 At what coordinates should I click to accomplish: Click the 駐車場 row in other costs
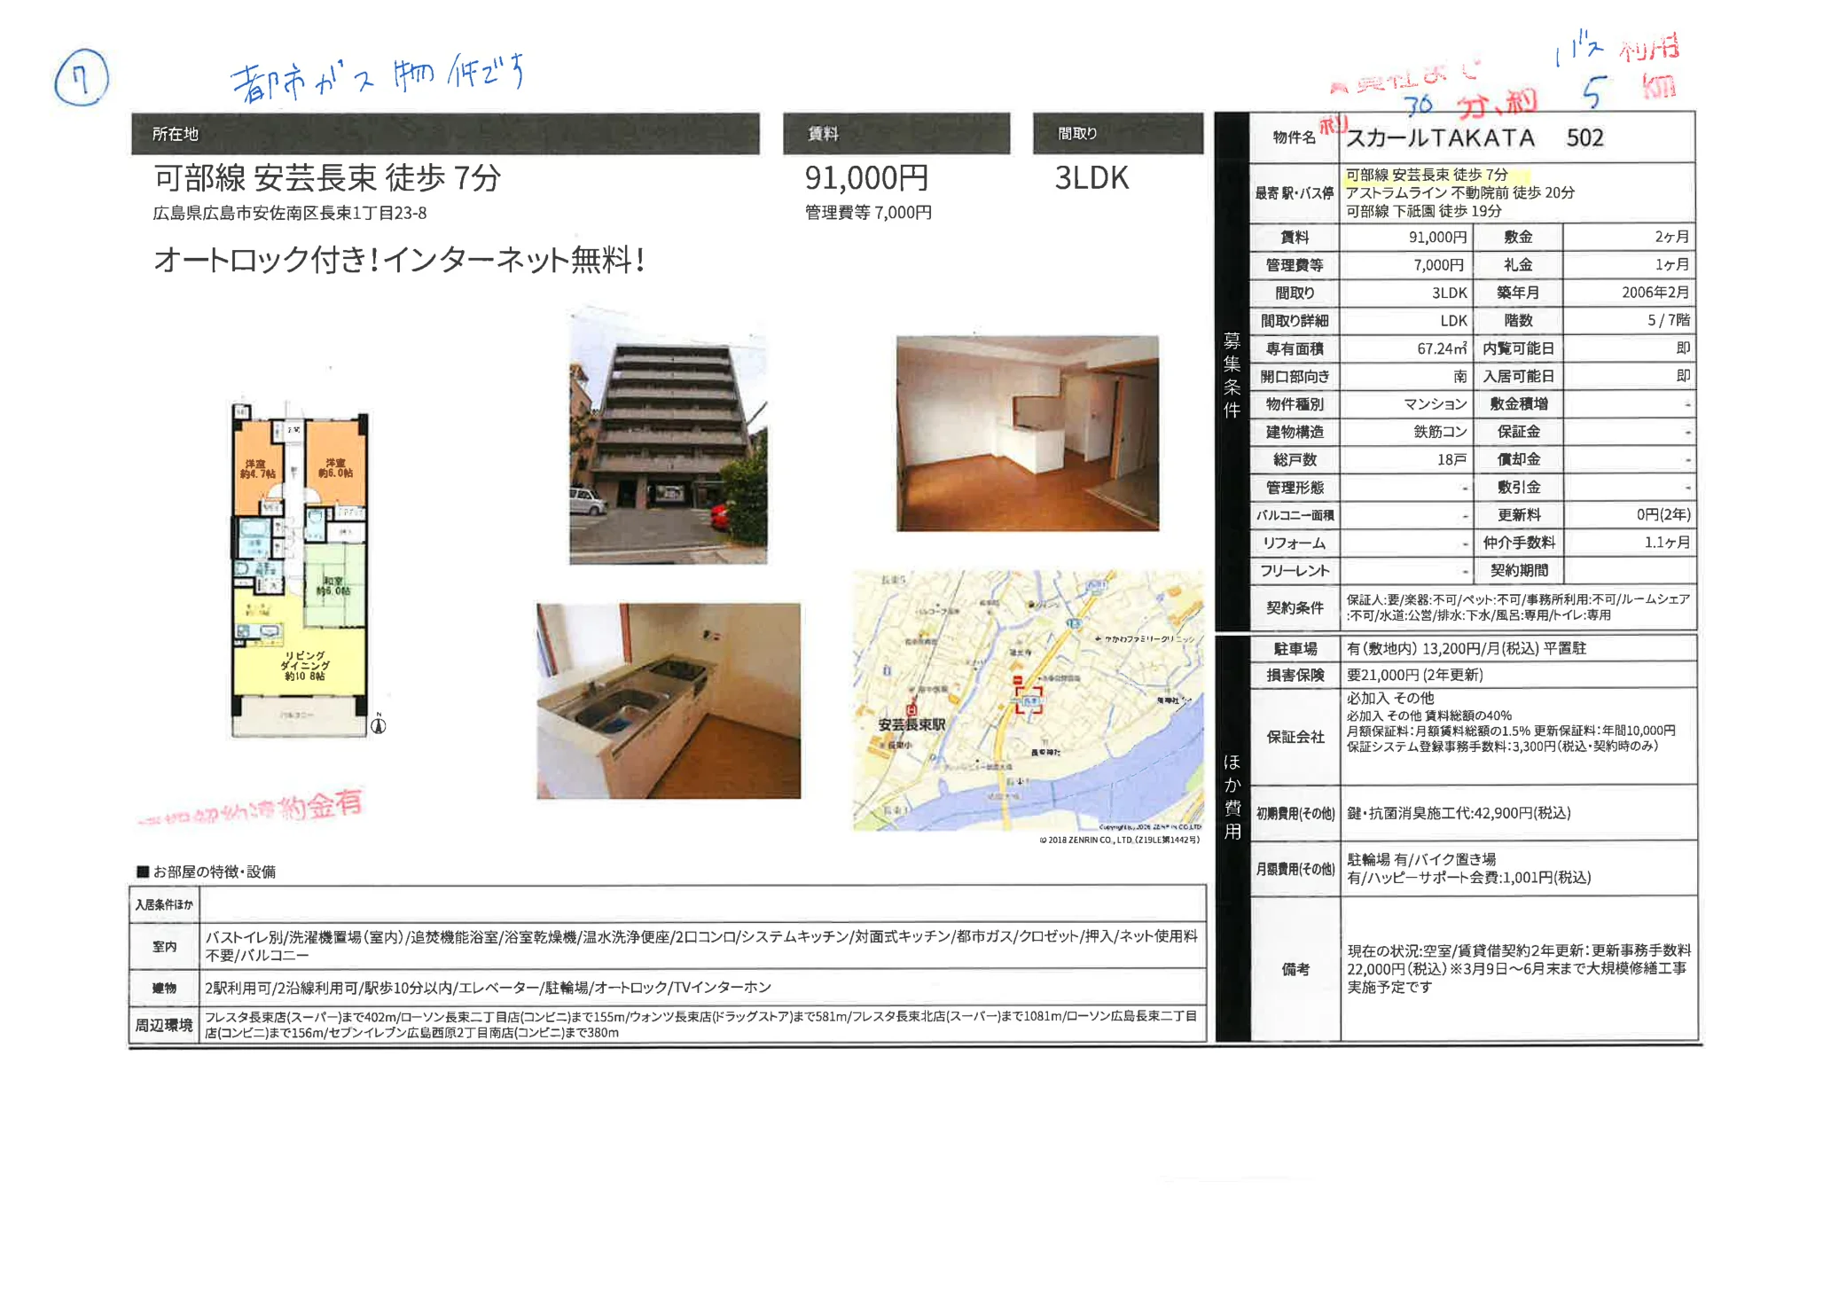click(1474, 648)
